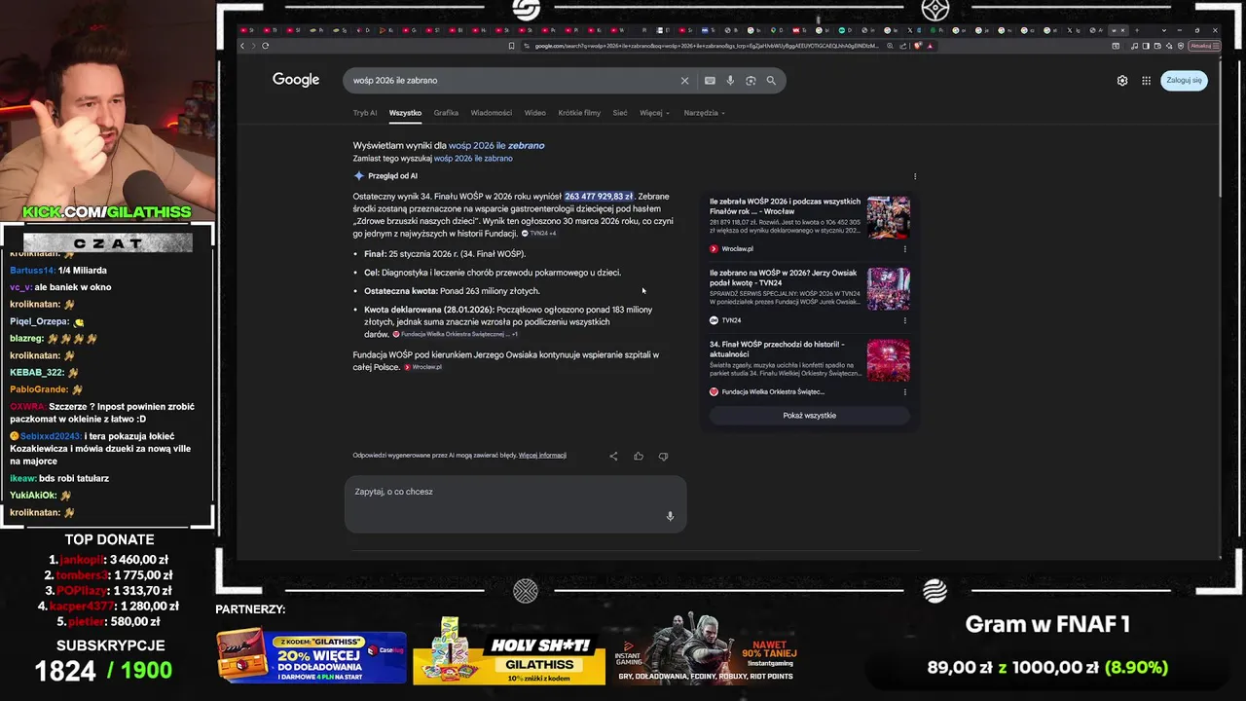Switch to Tryb AI tab
The width and height of the screenshot is (1246, 701).
365,113
